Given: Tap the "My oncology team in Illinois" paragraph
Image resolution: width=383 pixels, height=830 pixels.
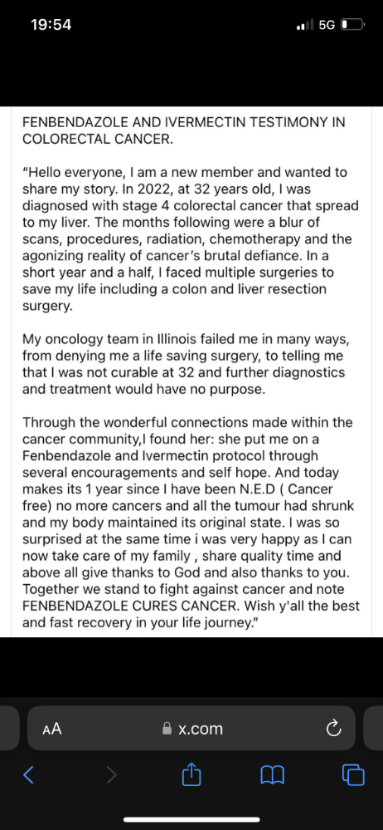Looking at the screenshot, I should click(183, 364).
